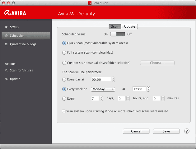This screenshot has height=149, width=196.
Task: Click the Scan for Viruses magnifier icon
Action: [x=6, y=70]
